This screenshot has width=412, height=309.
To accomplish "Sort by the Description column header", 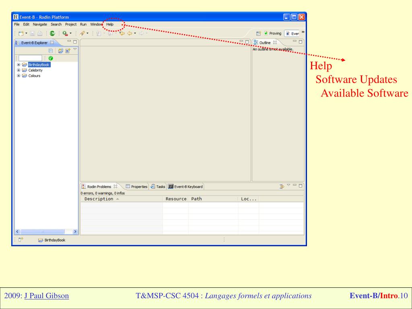I will click(x=122, y=199).
